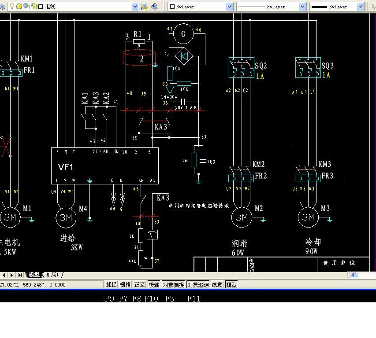Select the M1 motor 3M circle
376x338 pixels.
click(10, 217)
